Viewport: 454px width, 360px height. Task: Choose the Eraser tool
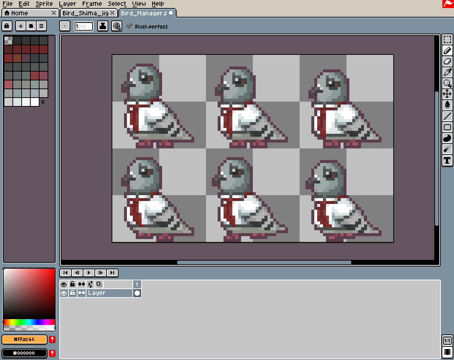(x=447, y=61)
